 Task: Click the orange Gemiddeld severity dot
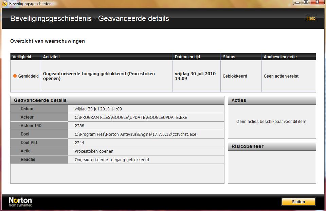15,76
